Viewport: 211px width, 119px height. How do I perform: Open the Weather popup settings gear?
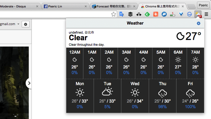pyautogui.click(x=198, y=23)
